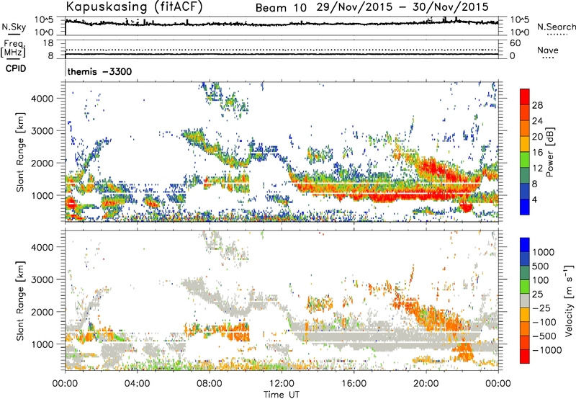576x399 pixels.
Task: Click the 18 tick on frequency axis
Action: click(48, 43)
